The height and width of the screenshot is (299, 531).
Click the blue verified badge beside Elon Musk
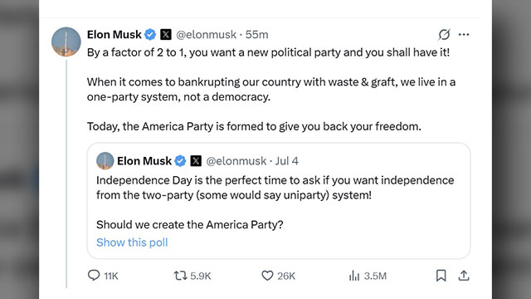150,35
